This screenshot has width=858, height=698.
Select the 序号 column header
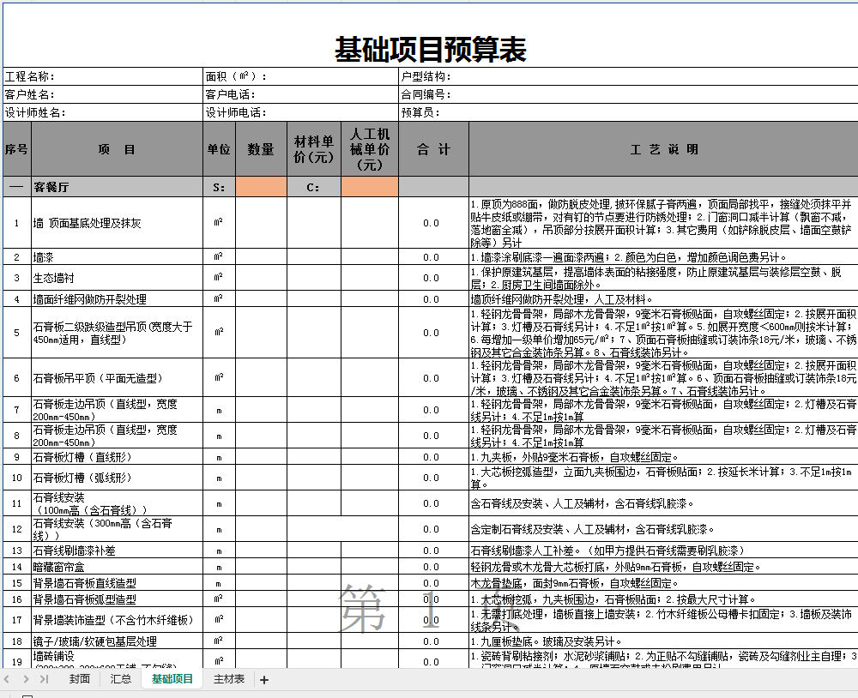pyautogui.click(x=17, y=149)
